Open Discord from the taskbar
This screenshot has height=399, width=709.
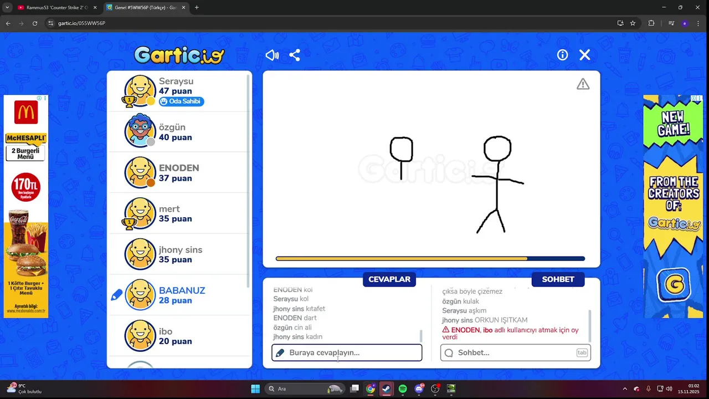pos(419,388)
